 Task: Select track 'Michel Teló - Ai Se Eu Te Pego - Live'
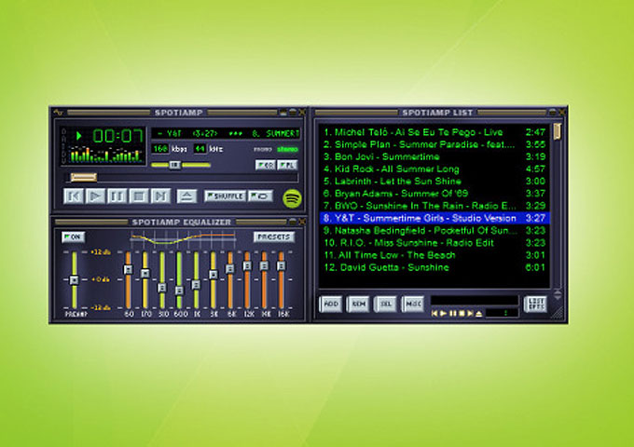click(x=434, y=132)
